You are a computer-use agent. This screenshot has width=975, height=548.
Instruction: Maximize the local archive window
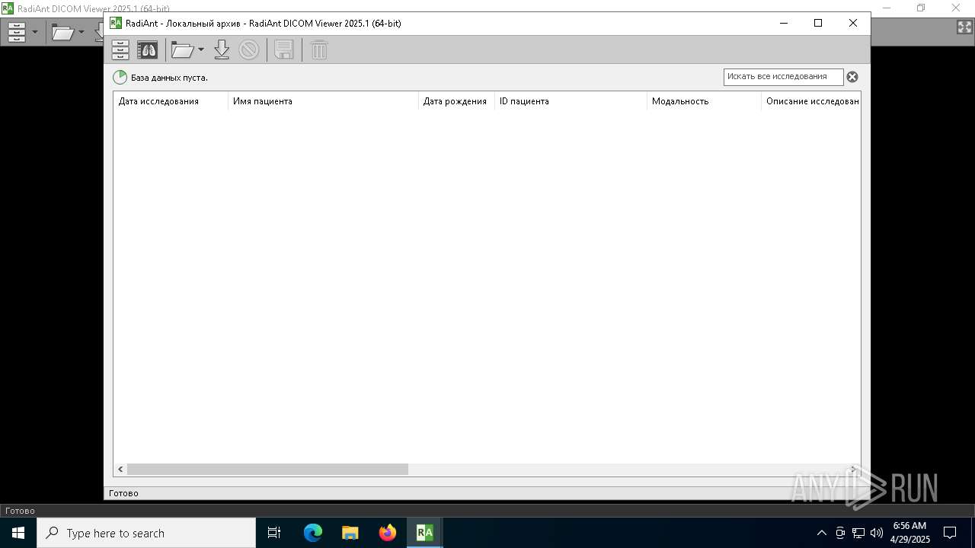point(818,23)
